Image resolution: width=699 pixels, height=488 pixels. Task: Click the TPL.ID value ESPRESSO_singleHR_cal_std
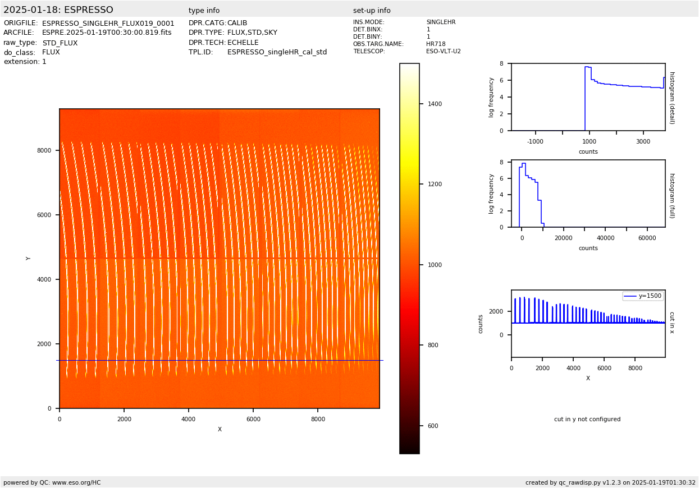pyautogui.click(x=277, y=52)
